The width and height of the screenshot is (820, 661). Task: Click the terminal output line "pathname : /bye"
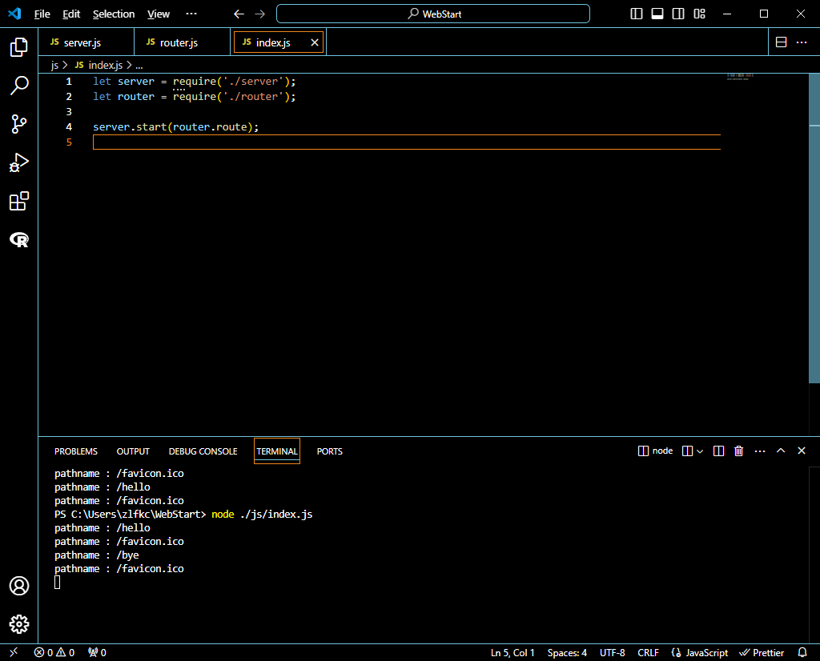coord(97,555)
